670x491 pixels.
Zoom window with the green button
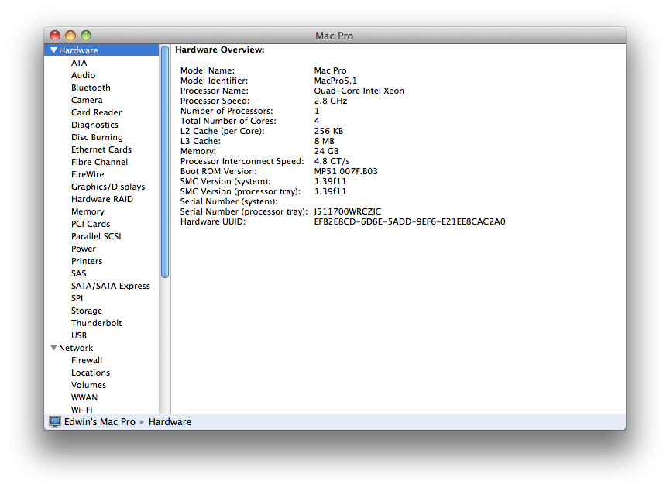click(x=86, y=36)
